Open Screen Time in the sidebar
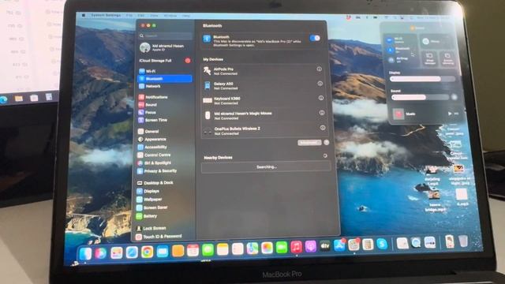The image size is (505, 284). 165,120
